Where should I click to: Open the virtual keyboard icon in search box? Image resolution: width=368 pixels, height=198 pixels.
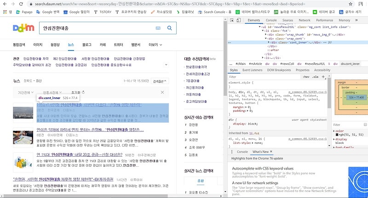coord(158,28)
